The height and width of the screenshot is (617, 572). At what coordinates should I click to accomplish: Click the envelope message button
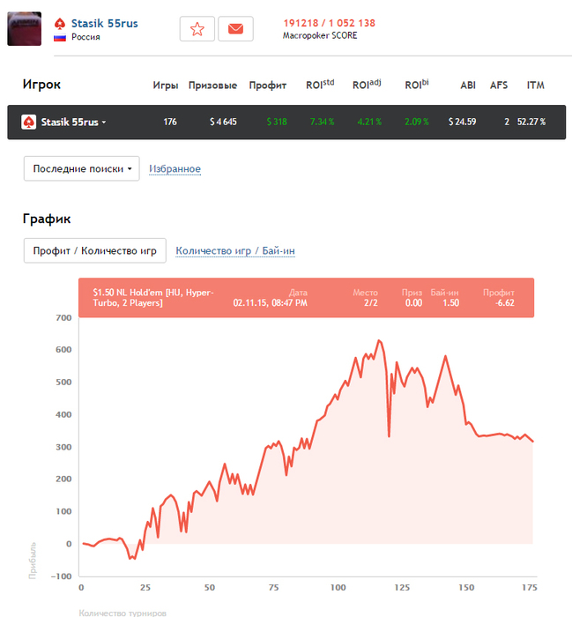coord(235,29)
